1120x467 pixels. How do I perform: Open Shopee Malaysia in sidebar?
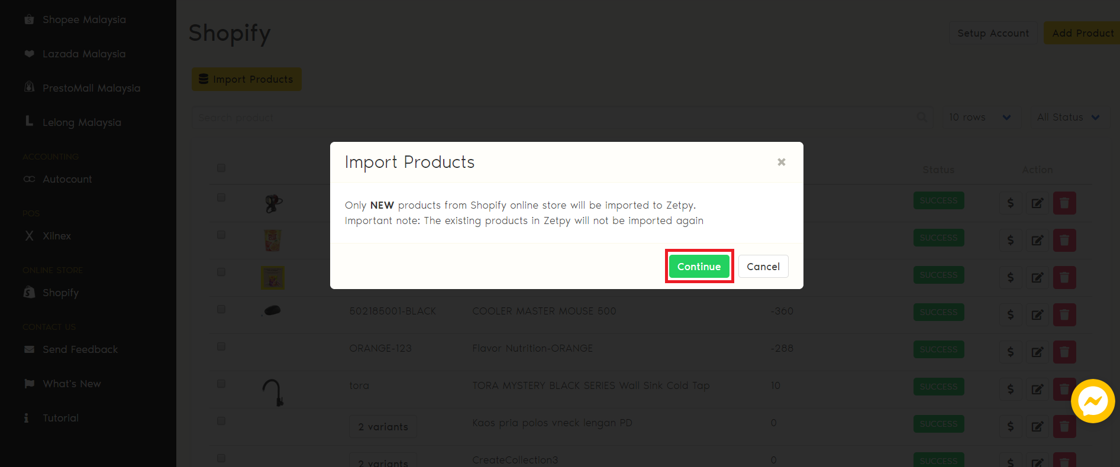tap(83, 20)
